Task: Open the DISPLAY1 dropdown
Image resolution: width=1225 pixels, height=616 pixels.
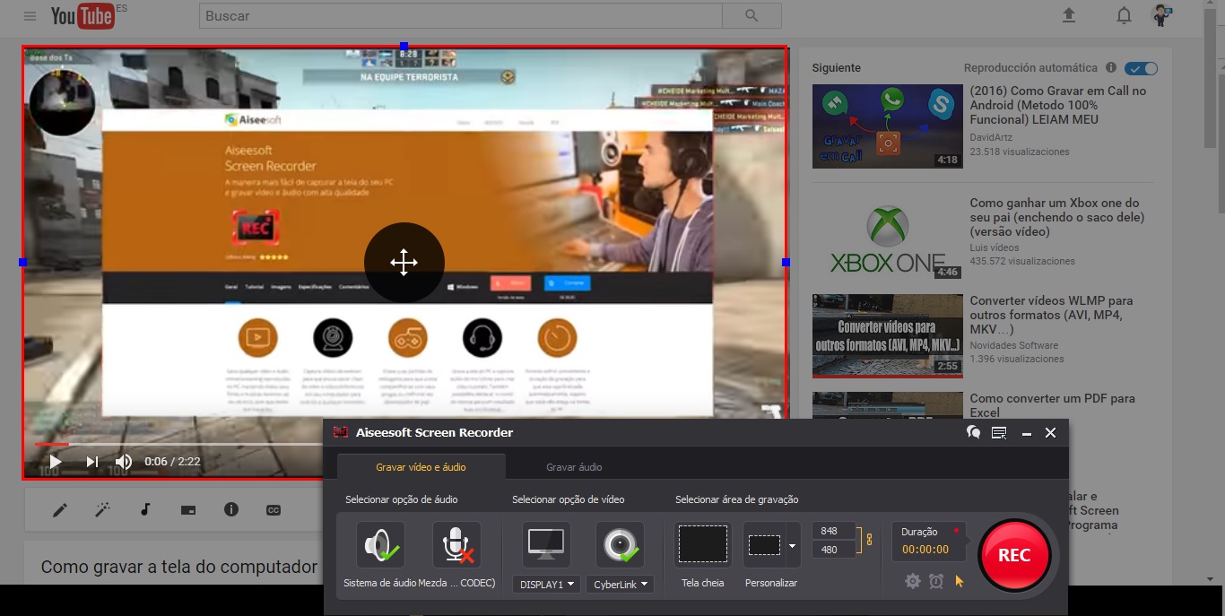Action: [x=546, y=585]
